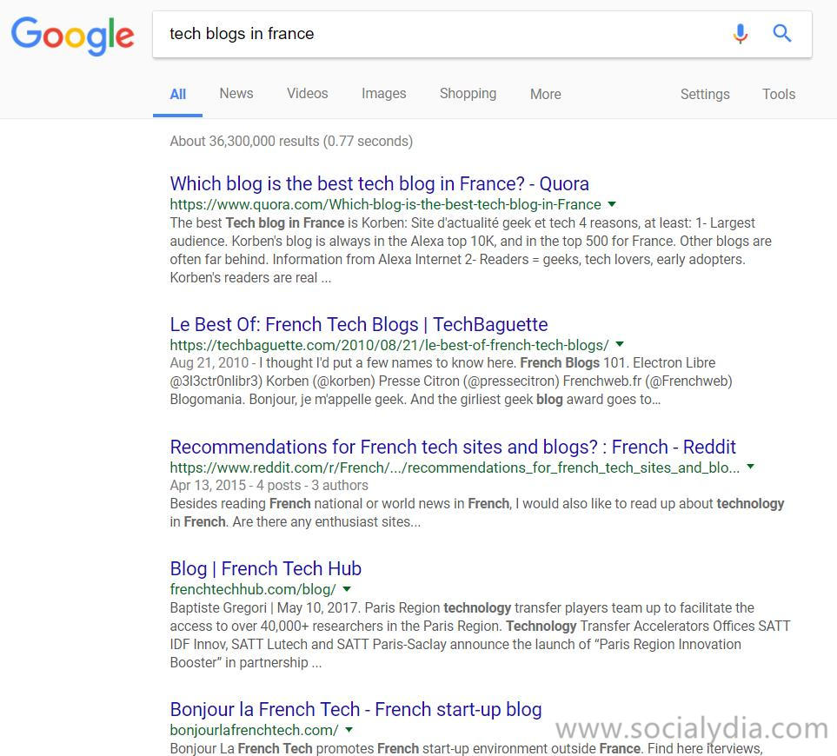Expand the dropdown arrow beside the reddit.com URL
837x756 pixels.
click(x=751, y=467)
